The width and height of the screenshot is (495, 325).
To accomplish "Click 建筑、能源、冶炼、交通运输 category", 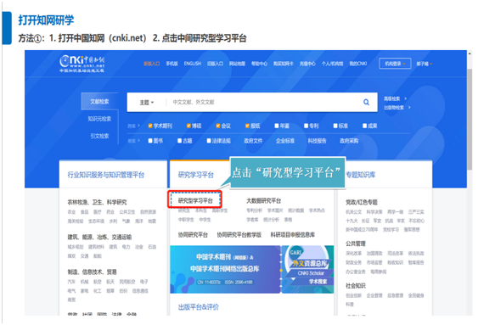I will pyautogui.click(x=99, y=237).
